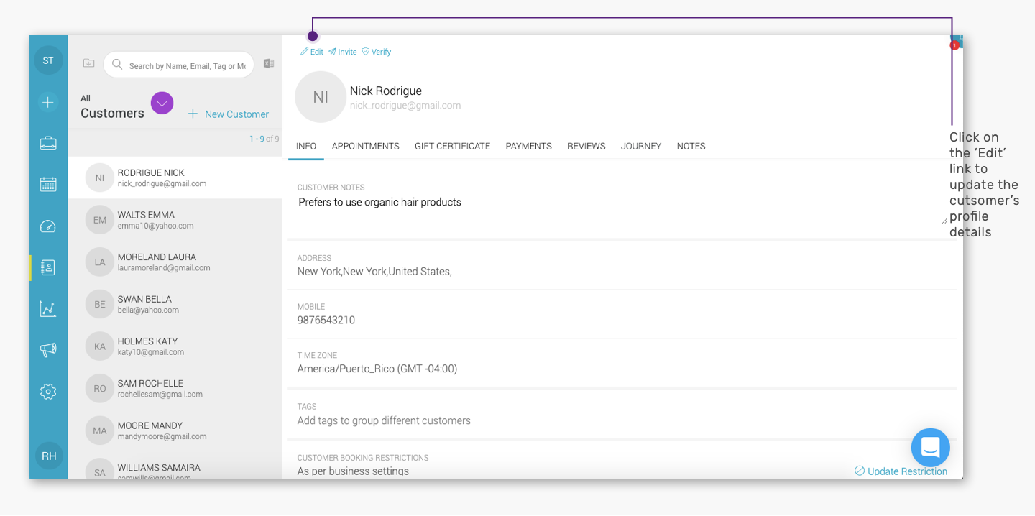Click the mobile number 9876543210
The image size is (1035, 516).
click(x=326, y=320)
